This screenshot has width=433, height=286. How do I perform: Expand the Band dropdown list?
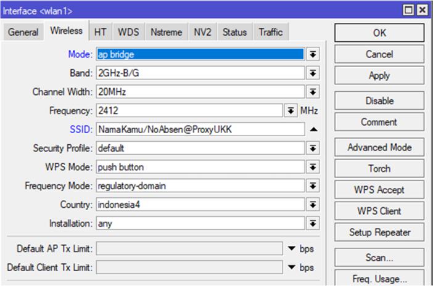coord(313,73)
